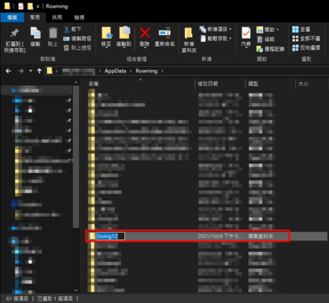Click the Paste clipboard icon
The width and height of the screenshot is (329, 303).
click(52, 33)
